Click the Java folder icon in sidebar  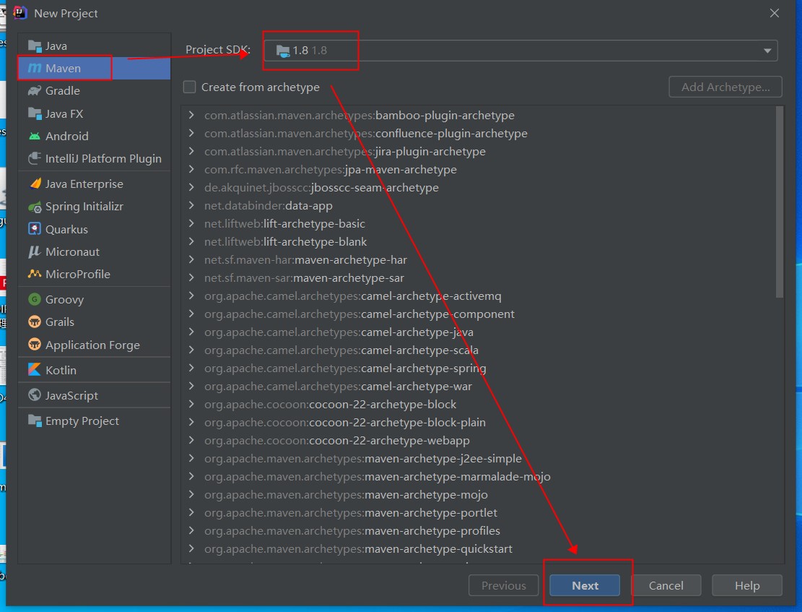click(x=35, y=46)
